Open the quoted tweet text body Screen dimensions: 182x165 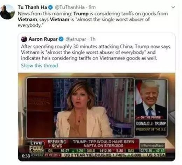(96, 52)
